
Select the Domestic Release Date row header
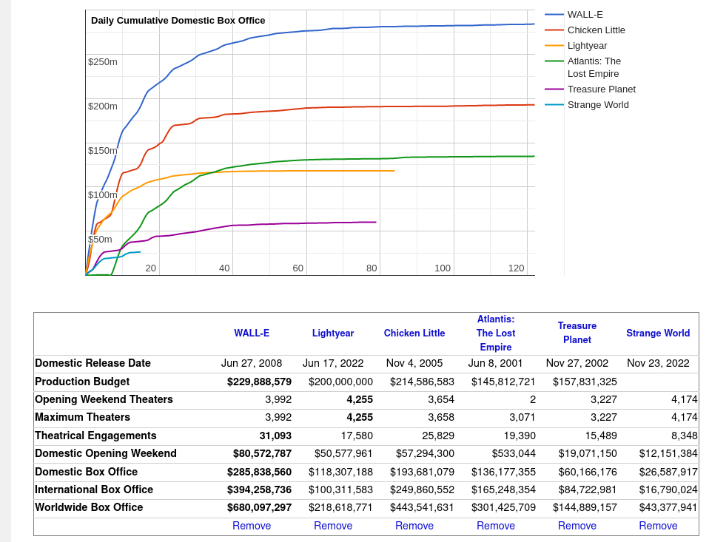93,363
